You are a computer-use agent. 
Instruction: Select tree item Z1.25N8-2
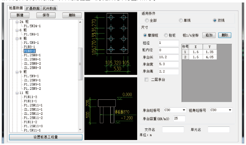(x=32, y=64)
